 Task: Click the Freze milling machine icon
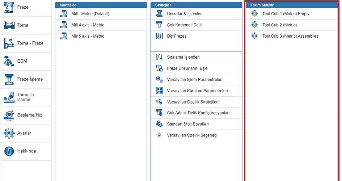click(9, 7)
